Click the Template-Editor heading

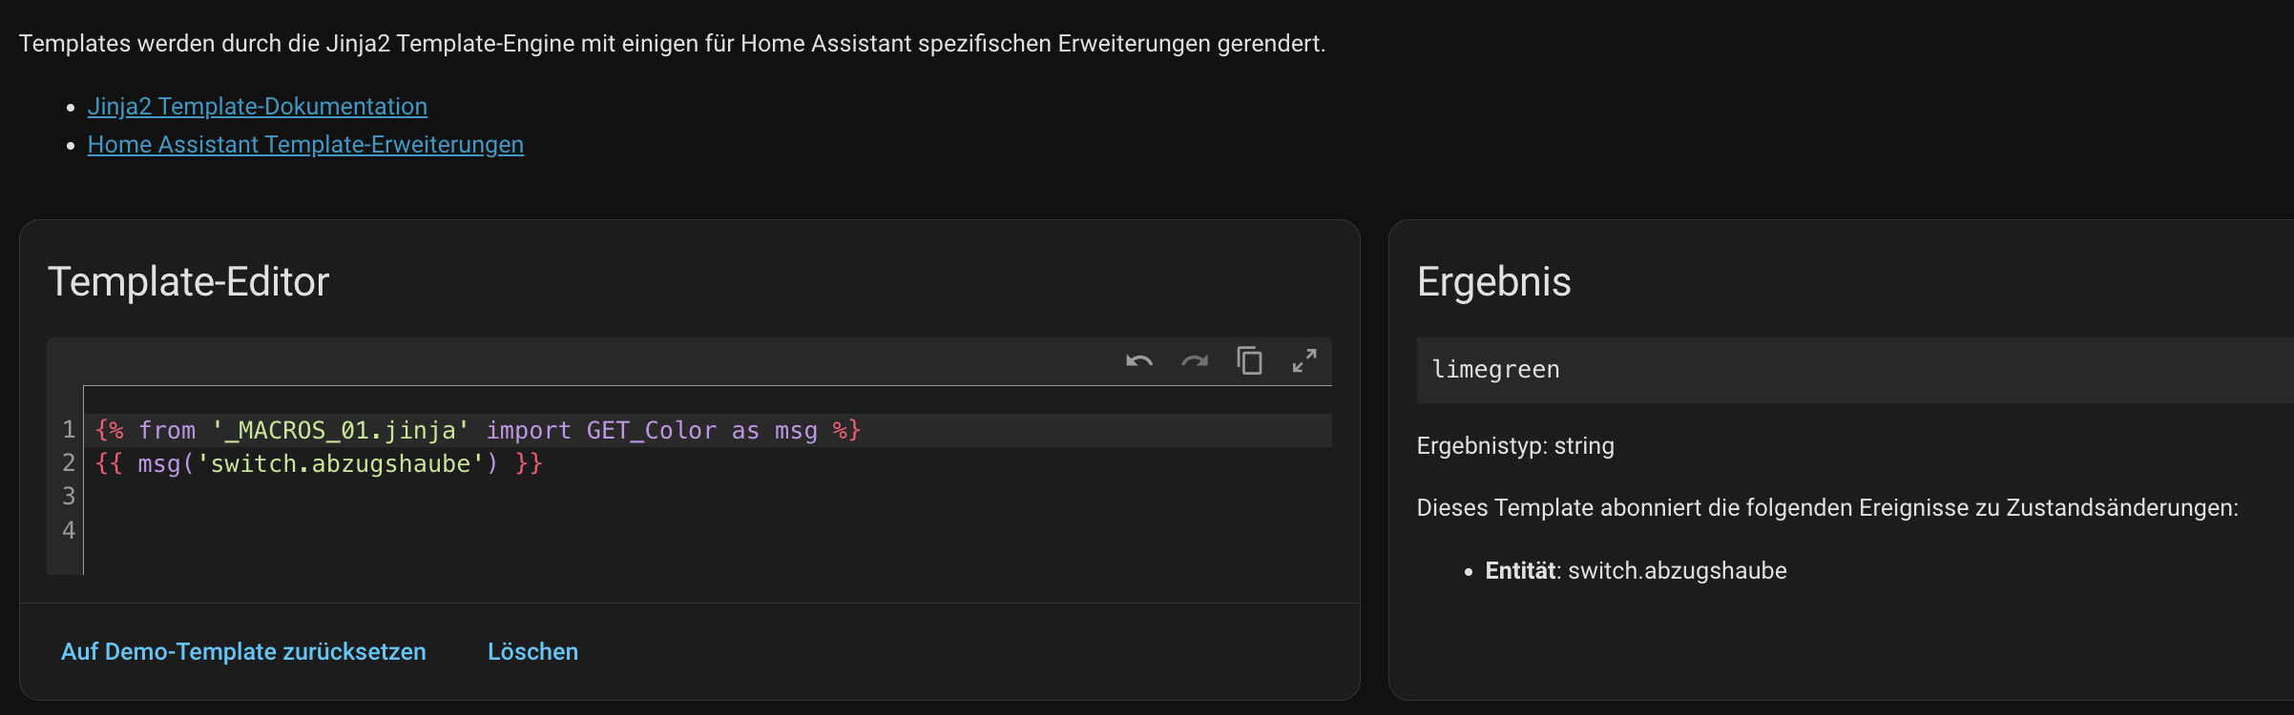[188, 282]
